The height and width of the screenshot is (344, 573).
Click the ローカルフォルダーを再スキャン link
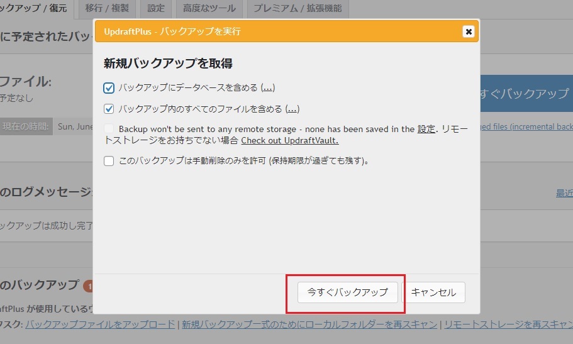click(x=308, y=325)
